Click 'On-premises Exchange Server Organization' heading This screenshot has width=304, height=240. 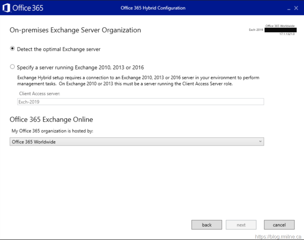[x=75, y=30]
